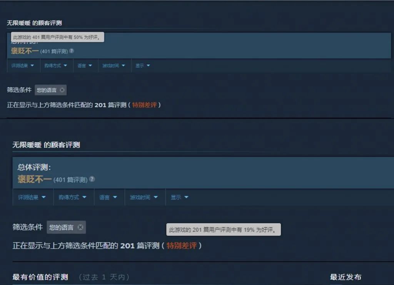Open lower 游戏时间 dropdown
The width and height of the screenshot is (394, 285).
point(144,197)
